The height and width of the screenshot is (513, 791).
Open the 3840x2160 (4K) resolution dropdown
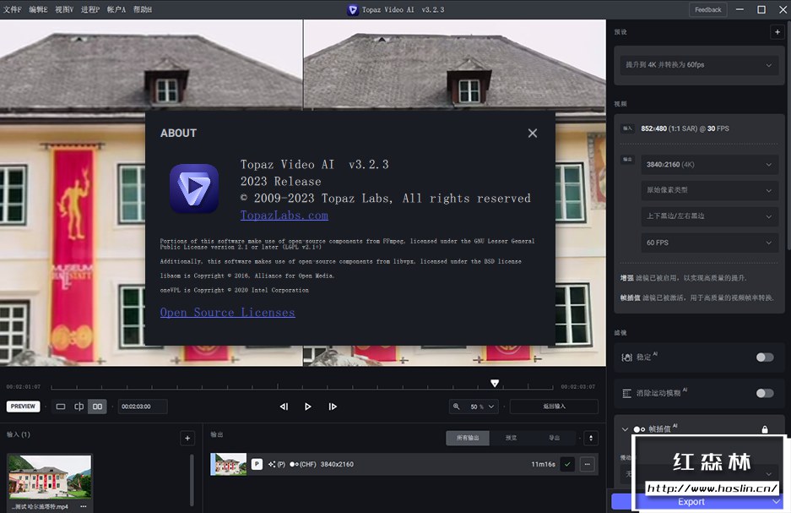click(709, 165)
